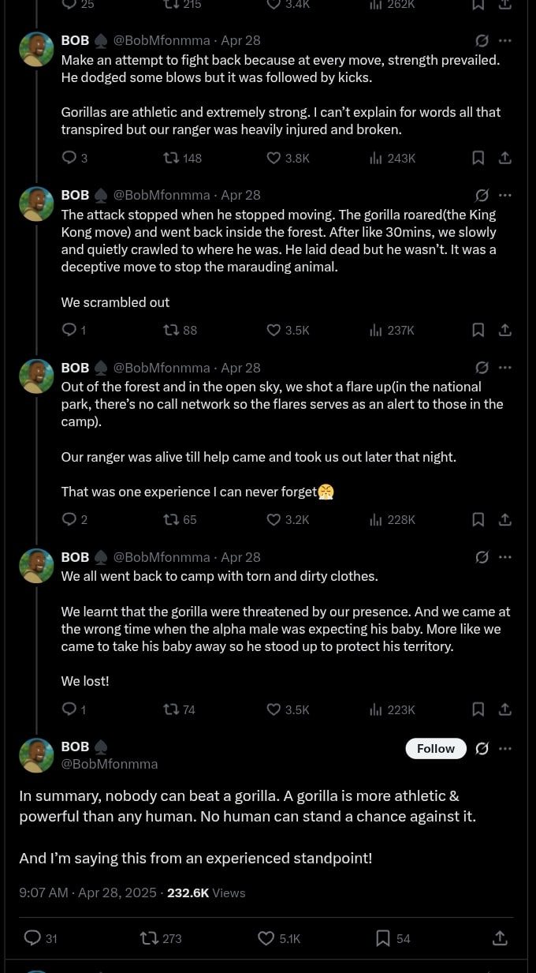Reply to the 'We scrambled out' tweet

click(x=69, y=330)
